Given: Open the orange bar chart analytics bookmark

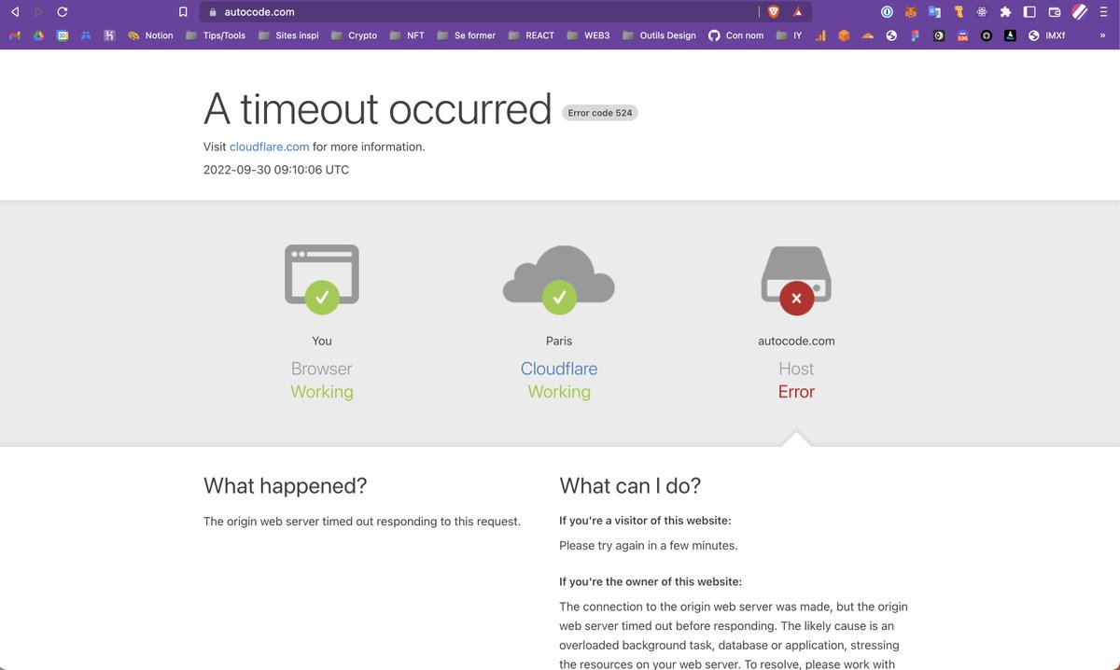Looking at the screenshot, I should point(820,35).
